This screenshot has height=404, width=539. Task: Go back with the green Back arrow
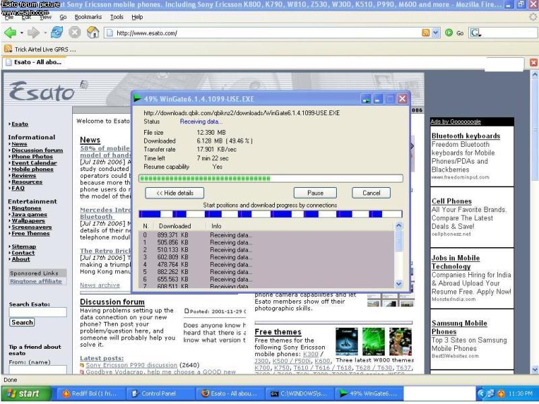(x=10, y=33)
